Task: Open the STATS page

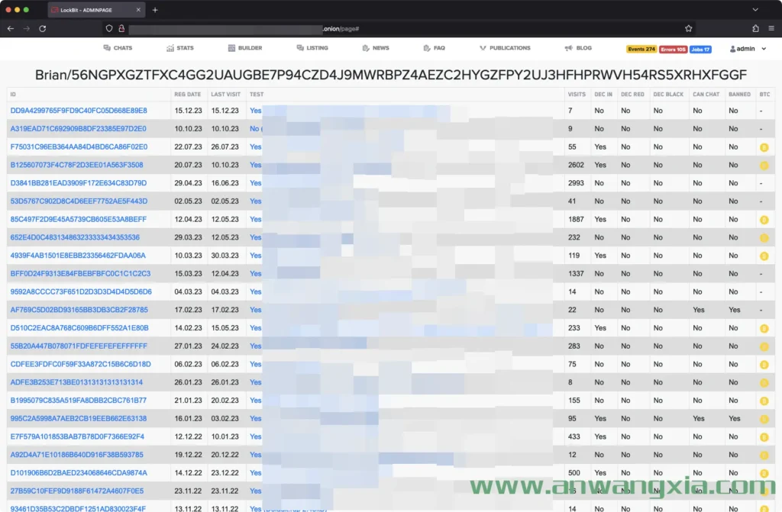Action: pyautogui.click(x=180, y=48)
